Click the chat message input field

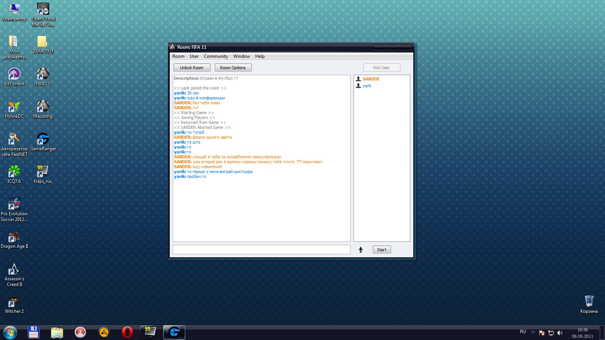[x=262, y=249]
